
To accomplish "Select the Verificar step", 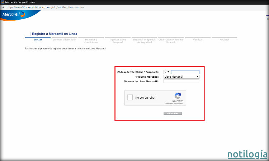I will coord(198,39).
